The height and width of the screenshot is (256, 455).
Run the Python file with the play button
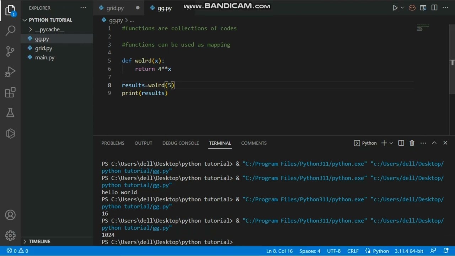pyautogui.click(x=395, y=8)
